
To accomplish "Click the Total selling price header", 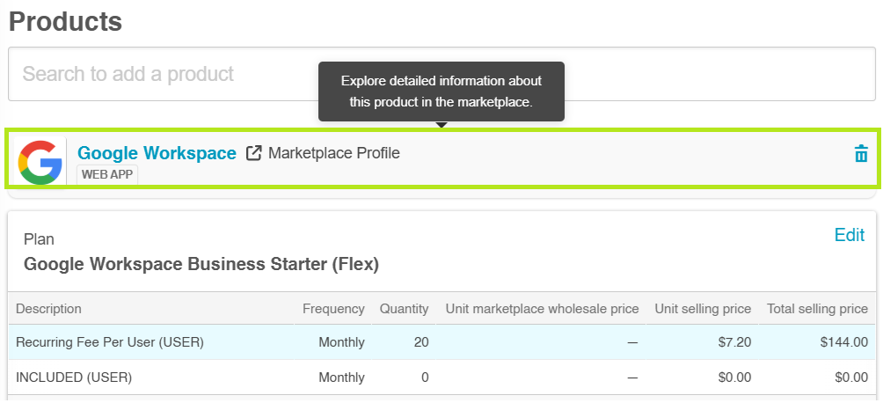I will tap(817, 309).
